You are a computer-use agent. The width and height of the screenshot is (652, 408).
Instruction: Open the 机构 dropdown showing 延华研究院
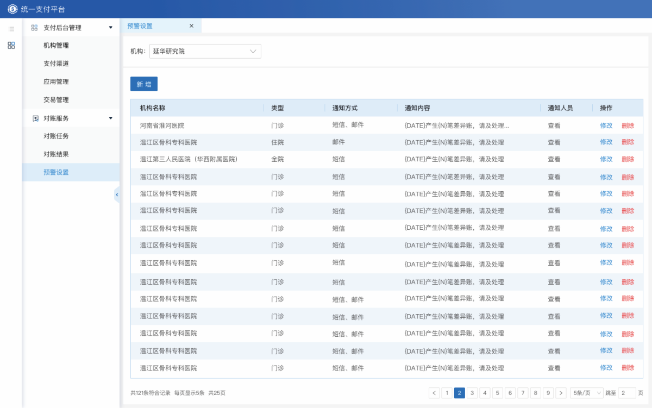205,51
